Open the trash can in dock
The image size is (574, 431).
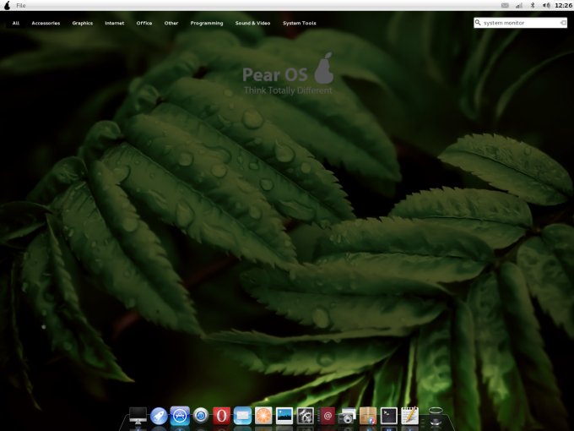436,416
